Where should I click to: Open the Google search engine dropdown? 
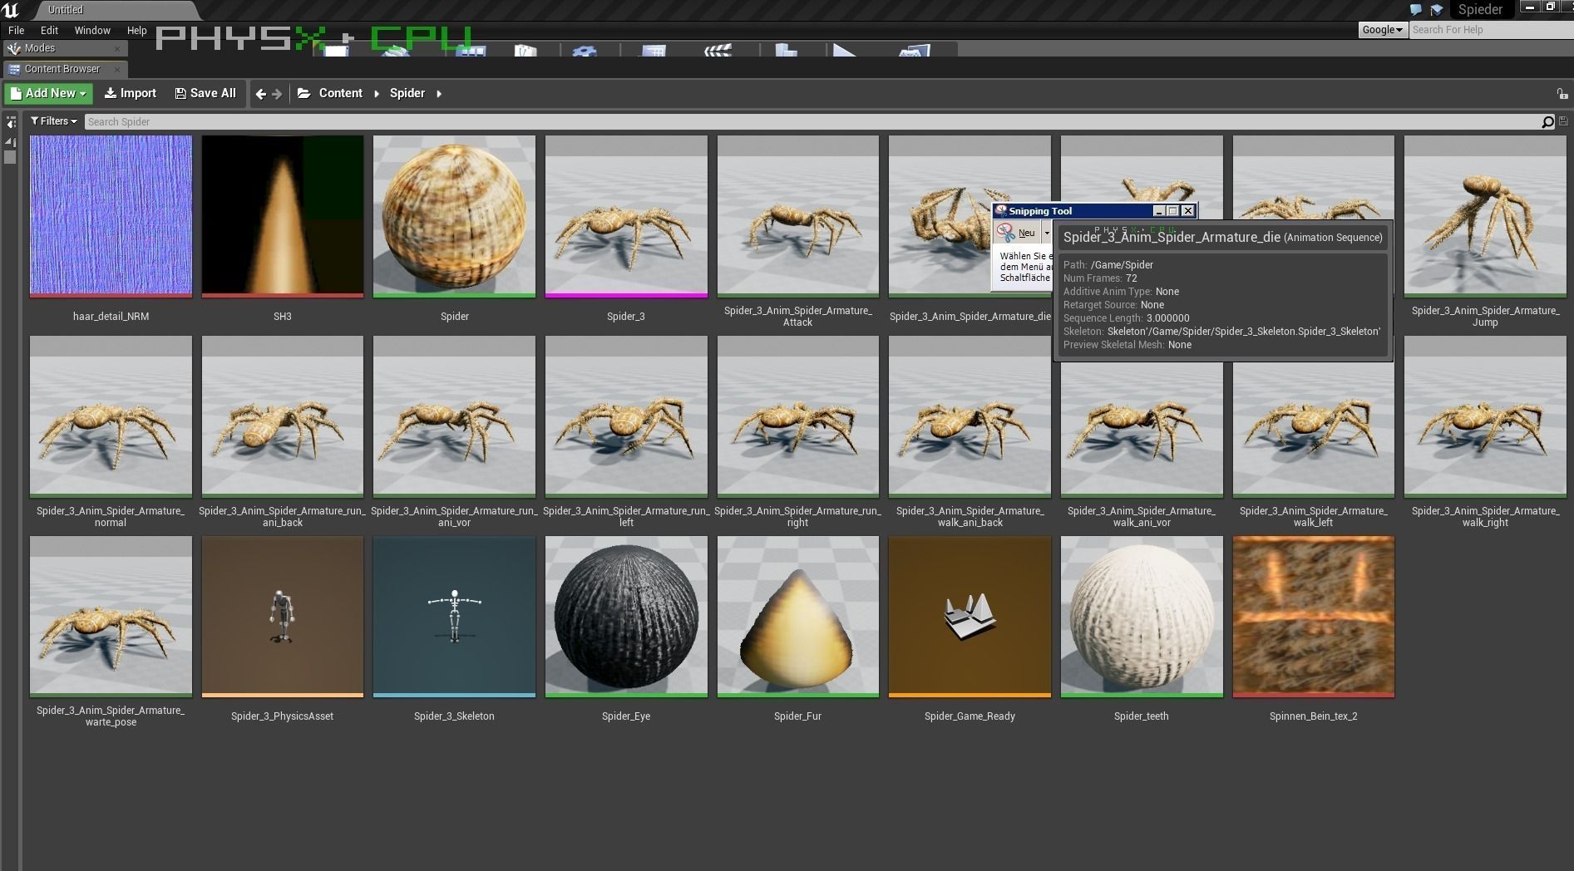1382,30
